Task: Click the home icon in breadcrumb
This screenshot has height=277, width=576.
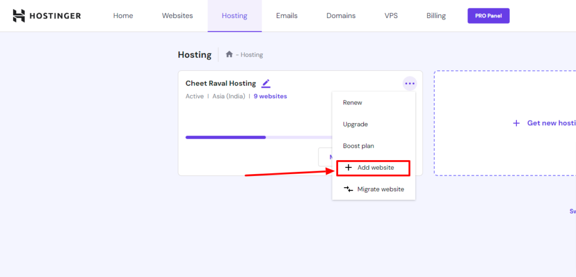Action: 229,55
